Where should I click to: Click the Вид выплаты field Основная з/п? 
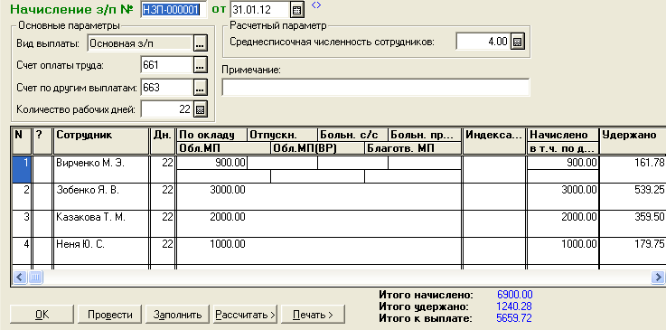pyautogui.click(x=140, y=42)
